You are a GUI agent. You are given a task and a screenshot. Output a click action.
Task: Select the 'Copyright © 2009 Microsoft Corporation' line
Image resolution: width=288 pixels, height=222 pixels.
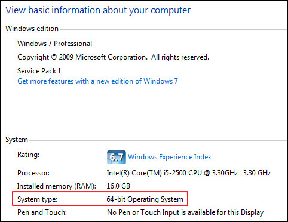(x=114, y=57)
